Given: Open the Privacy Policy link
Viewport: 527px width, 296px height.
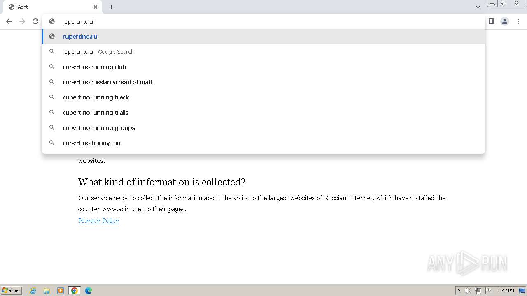Looking at the screenshot, I should (98, 221).
